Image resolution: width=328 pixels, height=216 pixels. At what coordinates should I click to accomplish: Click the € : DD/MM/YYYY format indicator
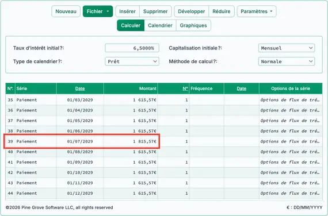[x=304, y=207]
